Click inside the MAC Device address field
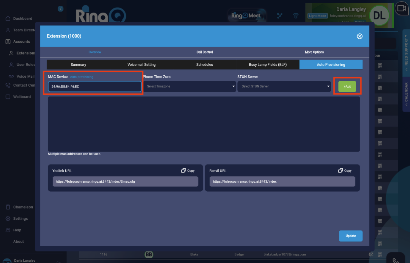 pyautogui.click(x=94, y=86)
